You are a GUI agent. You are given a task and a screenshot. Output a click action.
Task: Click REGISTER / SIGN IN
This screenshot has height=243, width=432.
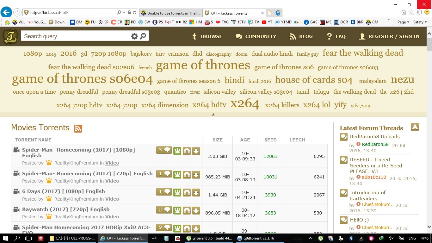pyautogui.click(x=389, y=36)
